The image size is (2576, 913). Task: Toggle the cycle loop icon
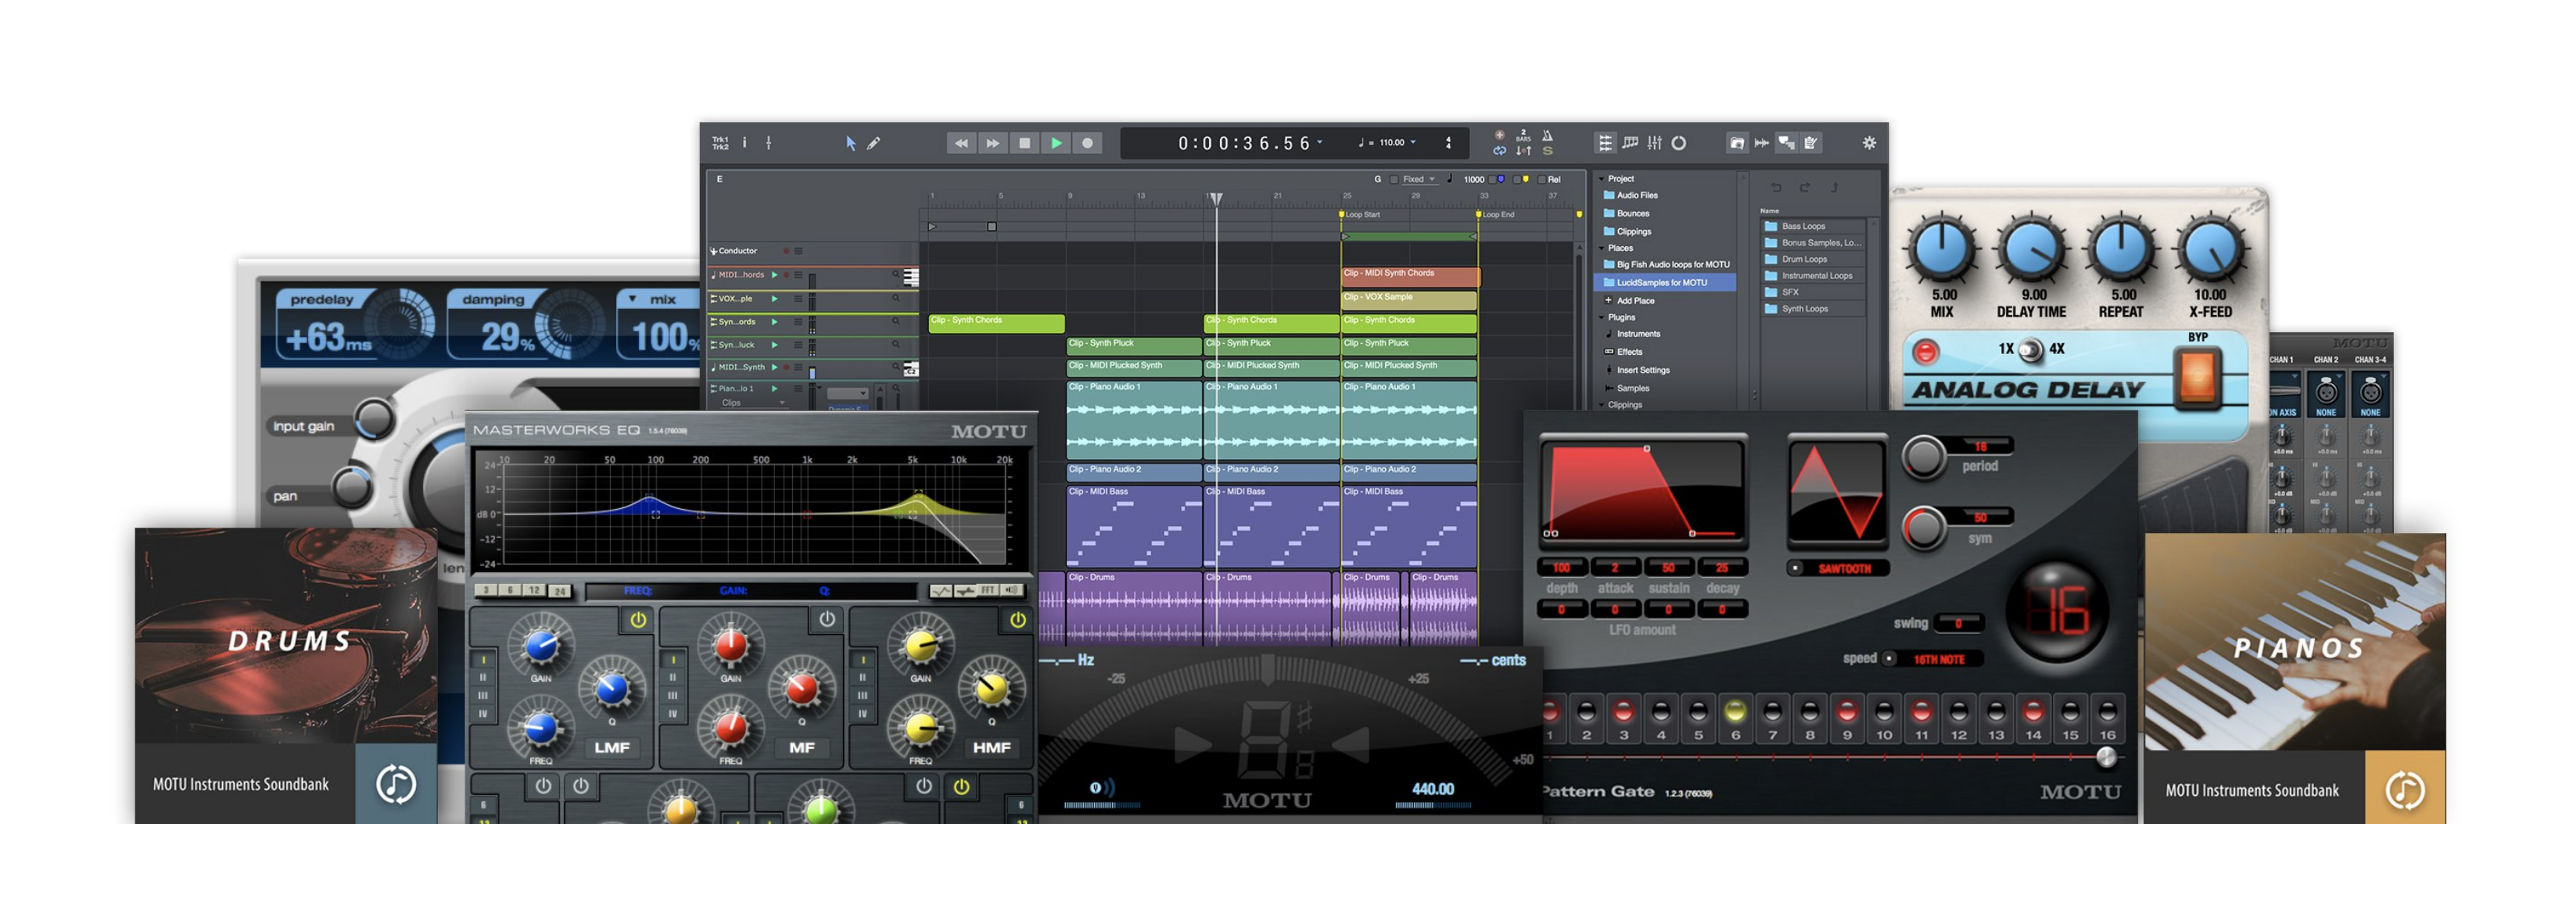pos(1499,151)
